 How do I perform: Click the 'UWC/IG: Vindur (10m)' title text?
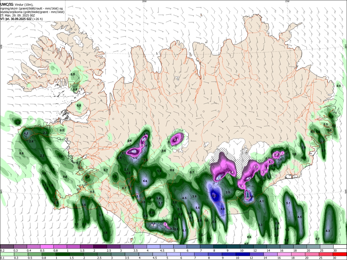coord(17,5)
